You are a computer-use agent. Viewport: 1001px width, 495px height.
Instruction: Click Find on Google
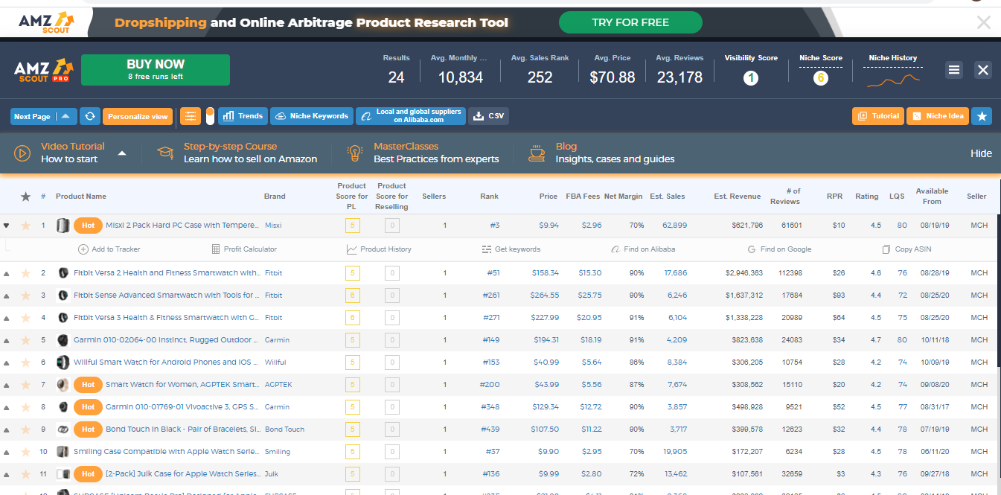coord(780,249)
